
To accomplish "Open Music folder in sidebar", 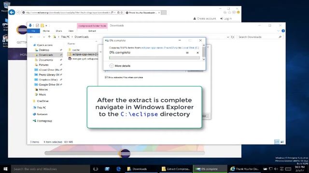I will pos(42,94).
